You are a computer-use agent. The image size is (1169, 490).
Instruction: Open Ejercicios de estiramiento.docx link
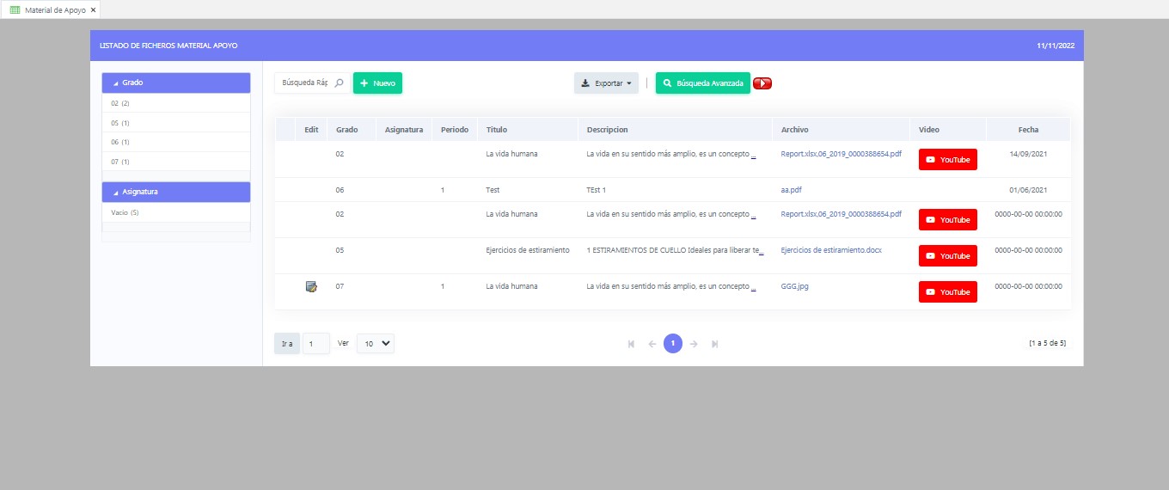(x=830, y=250)
